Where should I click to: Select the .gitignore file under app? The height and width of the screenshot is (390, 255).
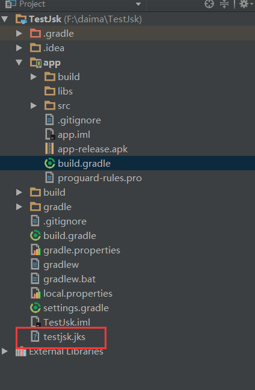[x=79, y=120]
